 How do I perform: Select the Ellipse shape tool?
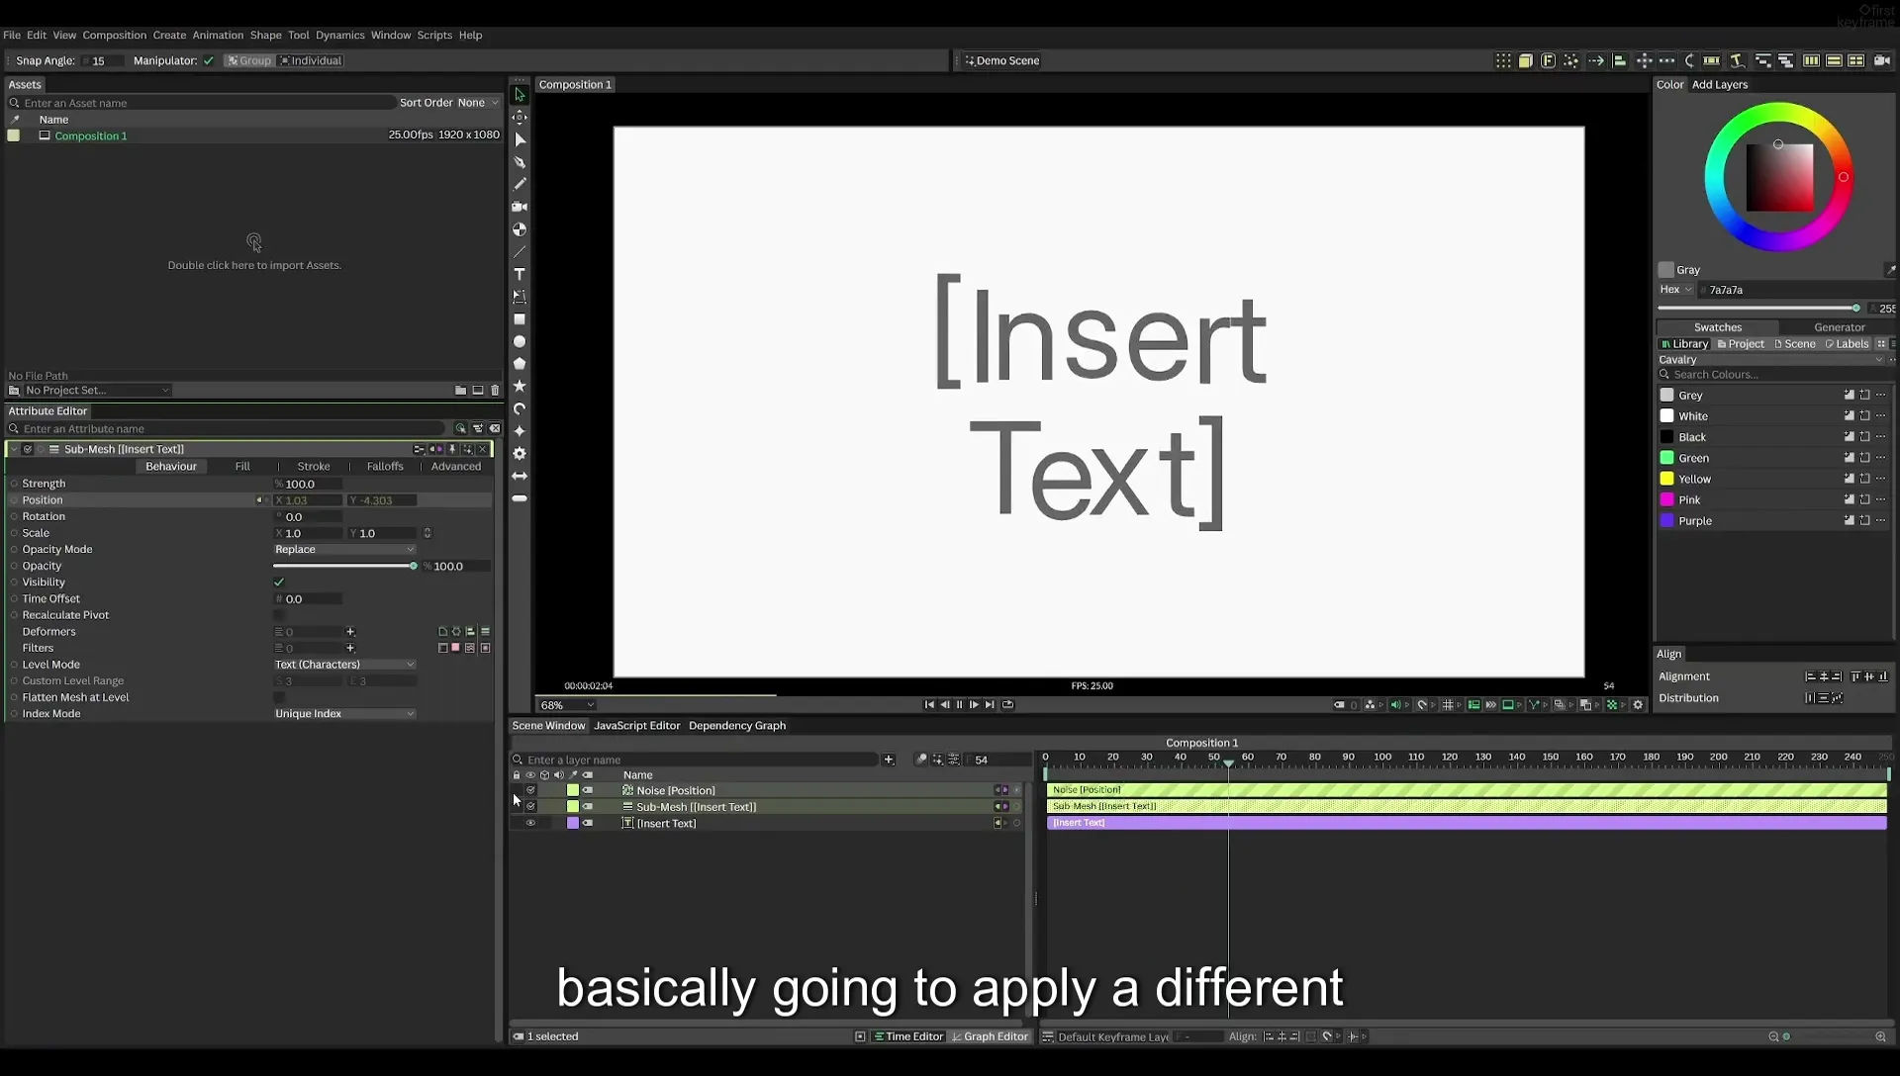[x=520, y=341]
